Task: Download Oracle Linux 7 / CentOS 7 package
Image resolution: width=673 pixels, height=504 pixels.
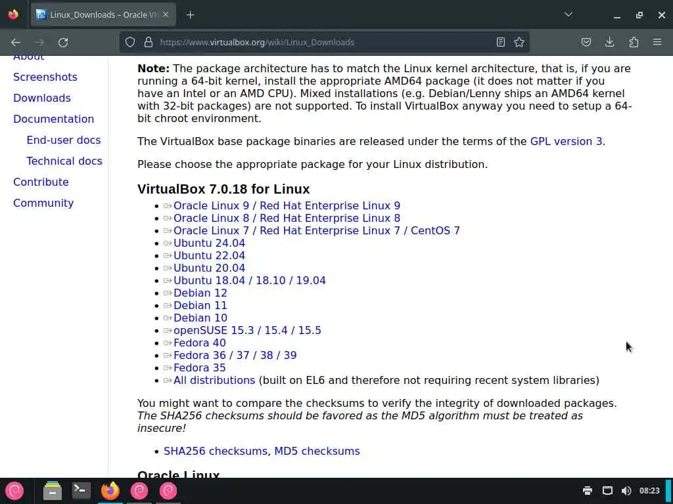Action: (x=317, y=230)
